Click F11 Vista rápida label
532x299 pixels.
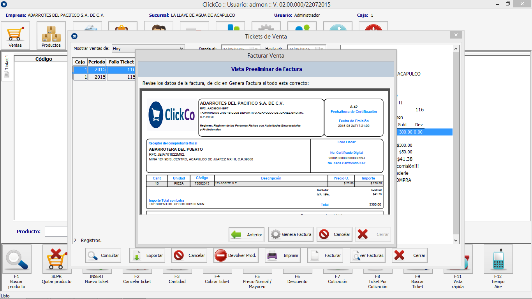point(458,281)
